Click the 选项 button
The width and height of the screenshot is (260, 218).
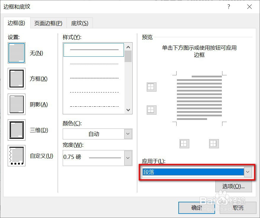(x=234, y=186)
